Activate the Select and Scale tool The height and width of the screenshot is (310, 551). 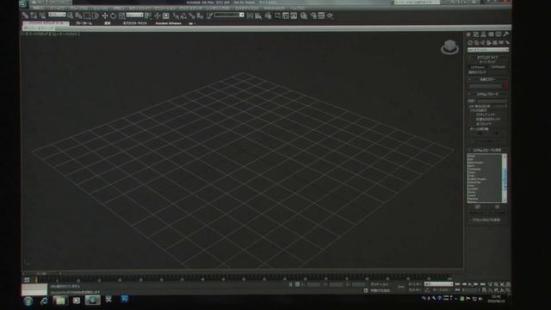tap(121, 15)
